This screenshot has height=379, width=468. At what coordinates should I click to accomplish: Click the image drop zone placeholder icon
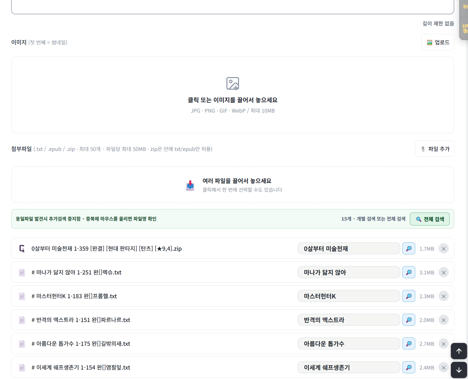(233, 84)
